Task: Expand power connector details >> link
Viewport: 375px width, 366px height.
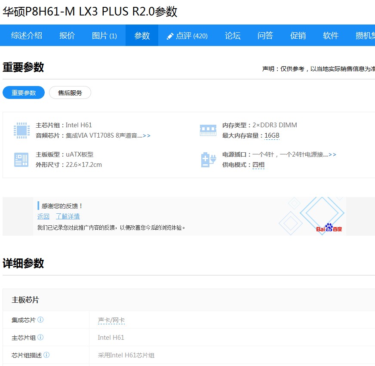Action: coord(332,154)
